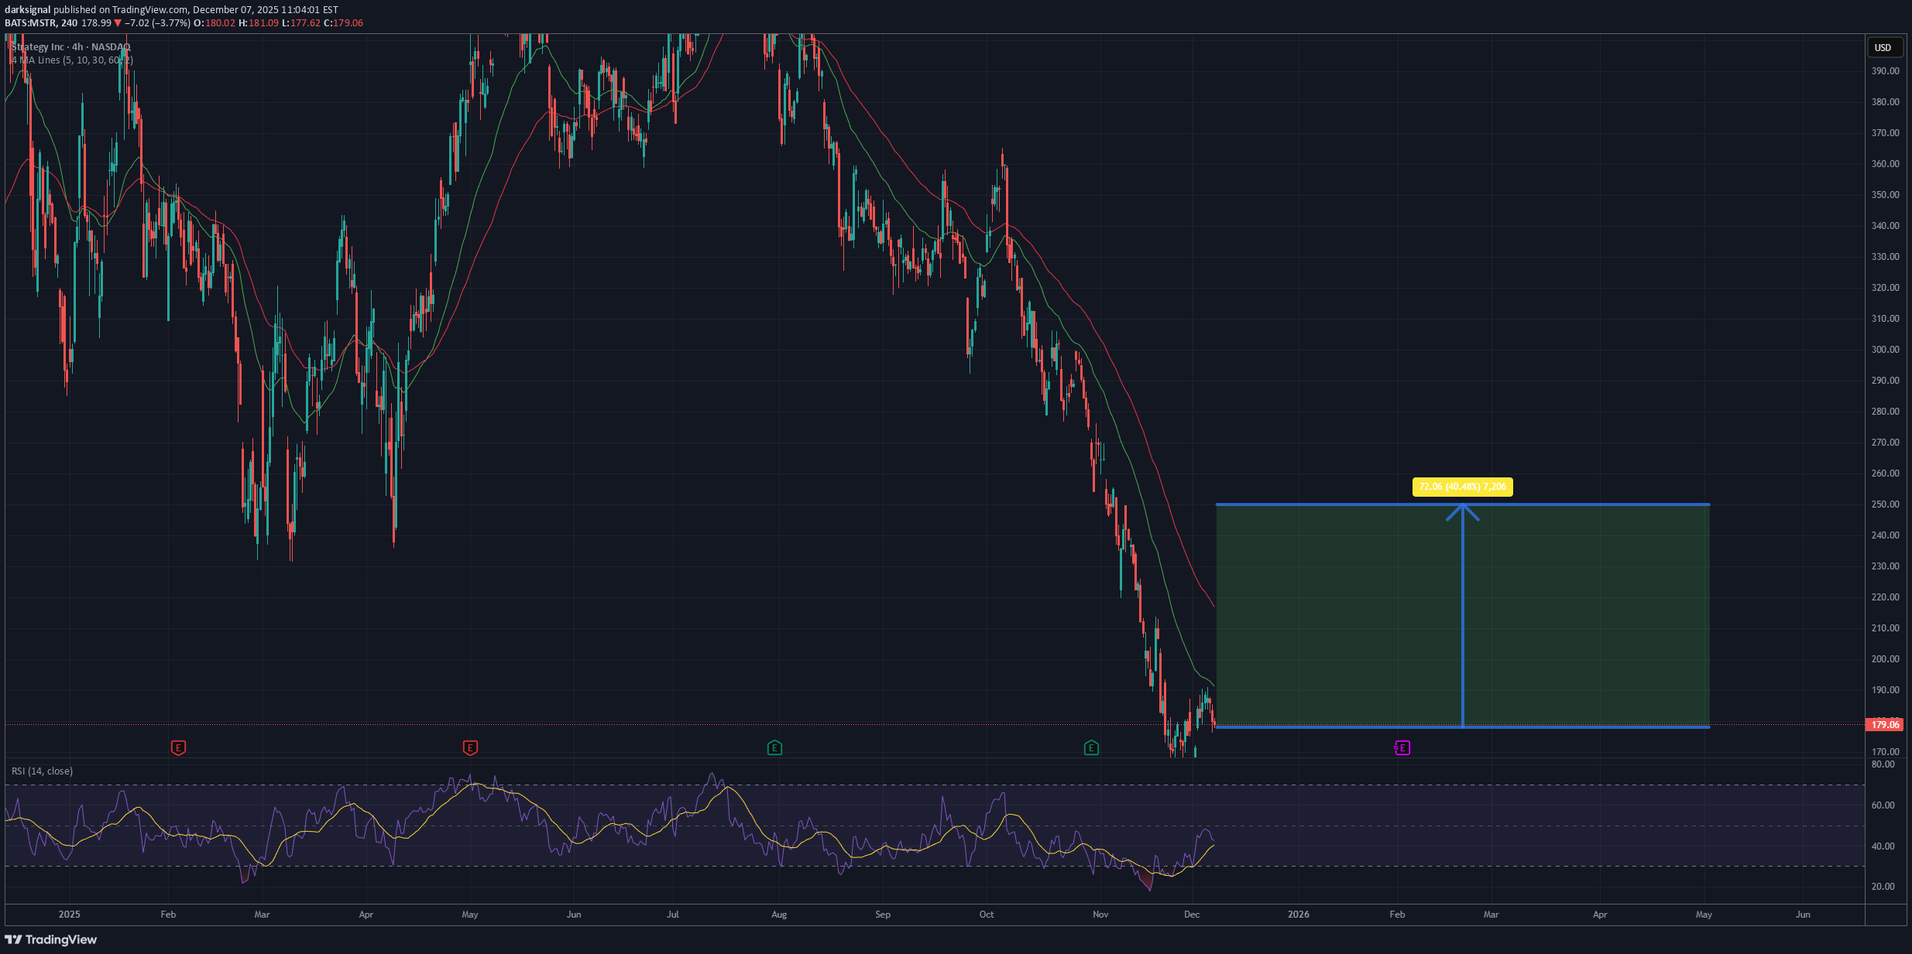Click the yellow 72.06 (40.48%) measurement label
Image resolution: width=1912 pixels, height=954 pixels.
(x=1462, y=487)
